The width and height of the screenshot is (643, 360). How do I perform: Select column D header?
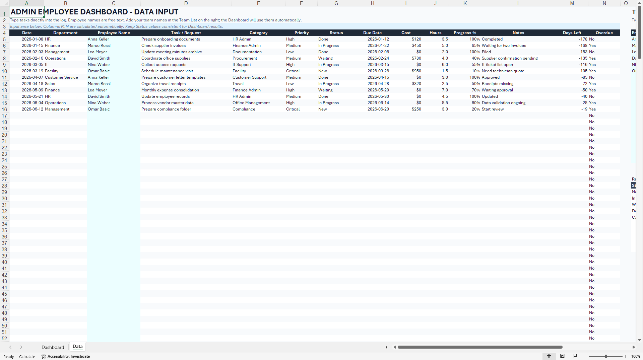pyautogui.click(x=186, y=3)
